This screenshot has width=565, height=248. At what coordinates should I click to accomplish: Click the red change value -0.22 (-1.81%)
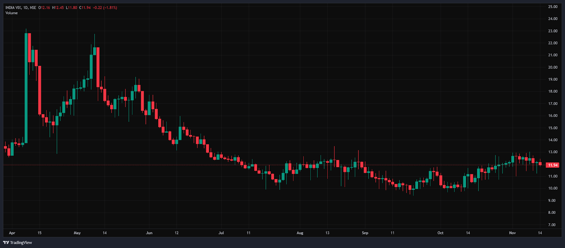coord(105,8)
